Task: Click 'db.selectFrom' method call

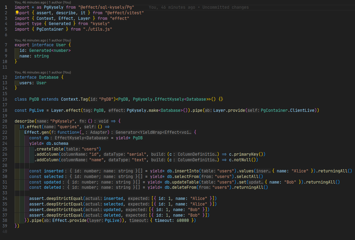Action: (x=183, y=177)
